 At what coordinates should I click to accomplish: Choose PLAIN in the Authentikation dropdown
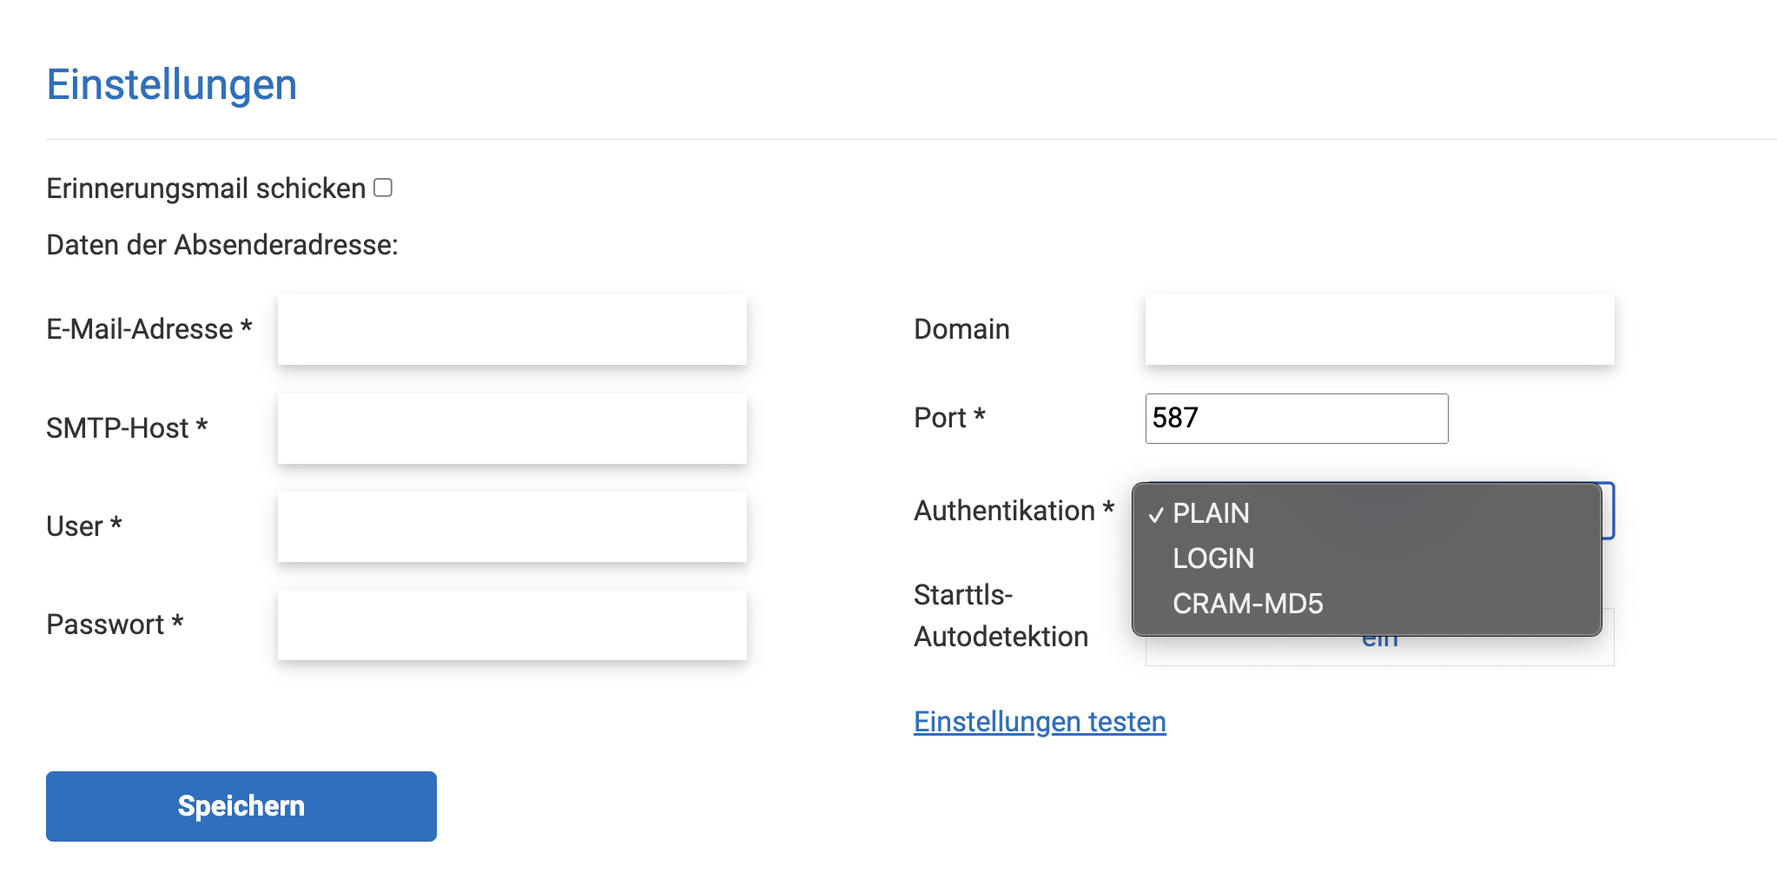(x=1211, y=513)
